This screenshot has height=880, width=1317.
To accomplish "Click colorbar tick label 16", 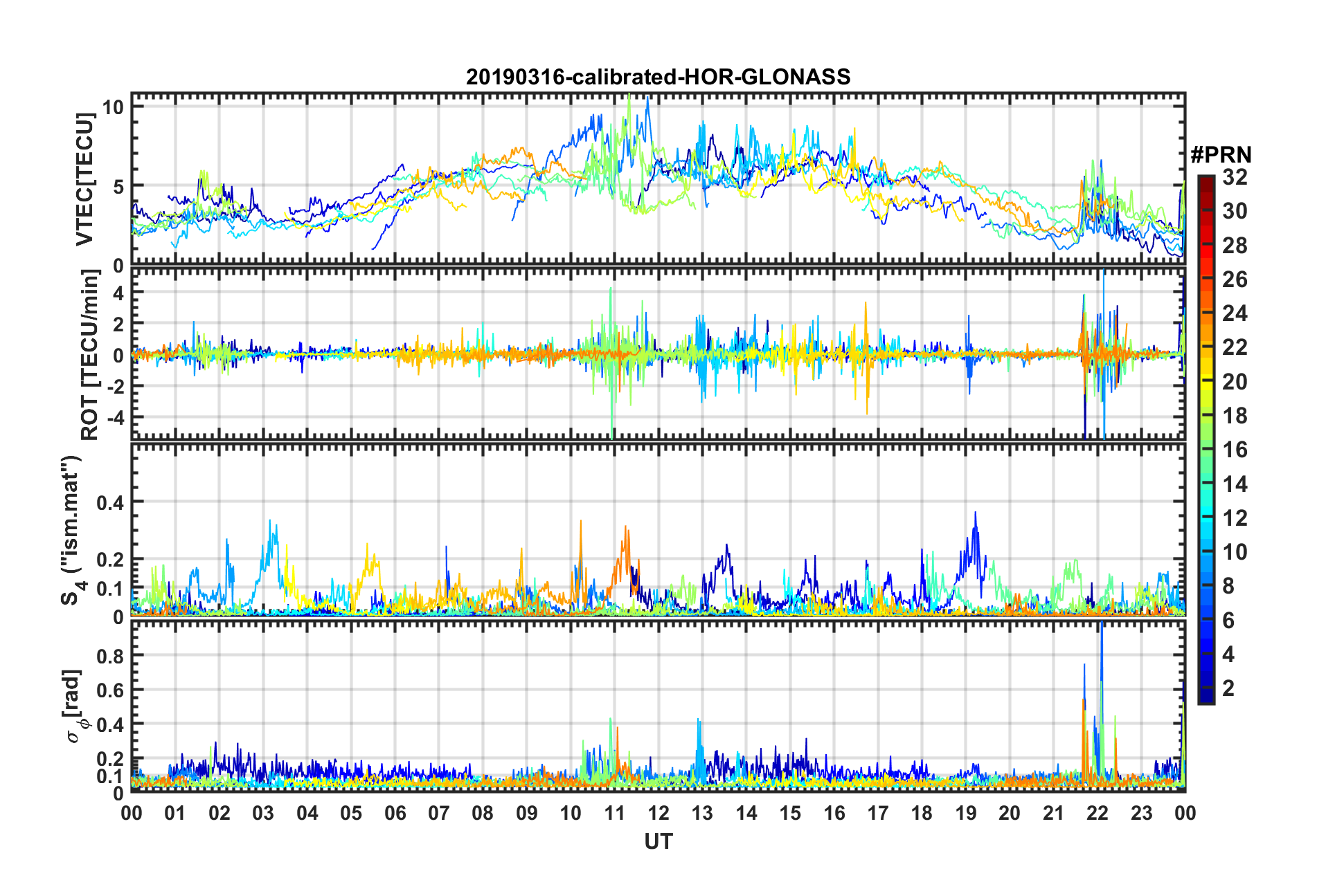I will click(x=1235, y=450).
